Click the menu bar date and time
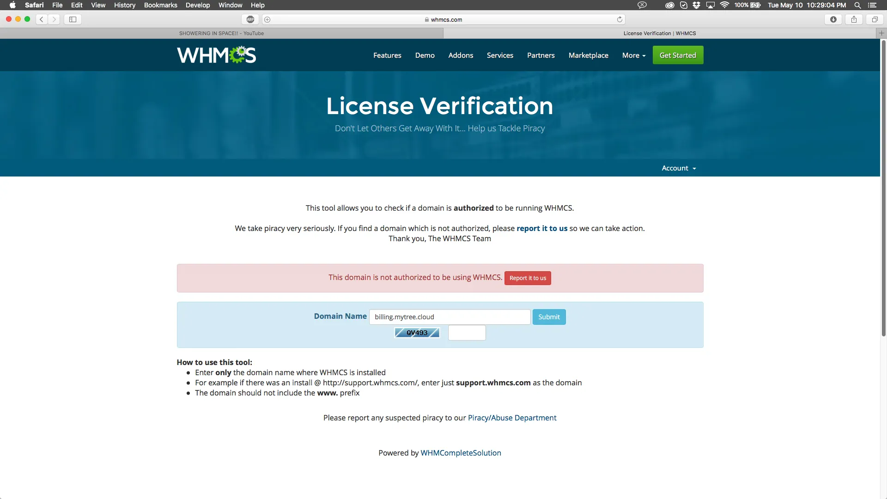The width and height of the screenshot is (887, 499). pyautogui.click(x=807, y=5)
